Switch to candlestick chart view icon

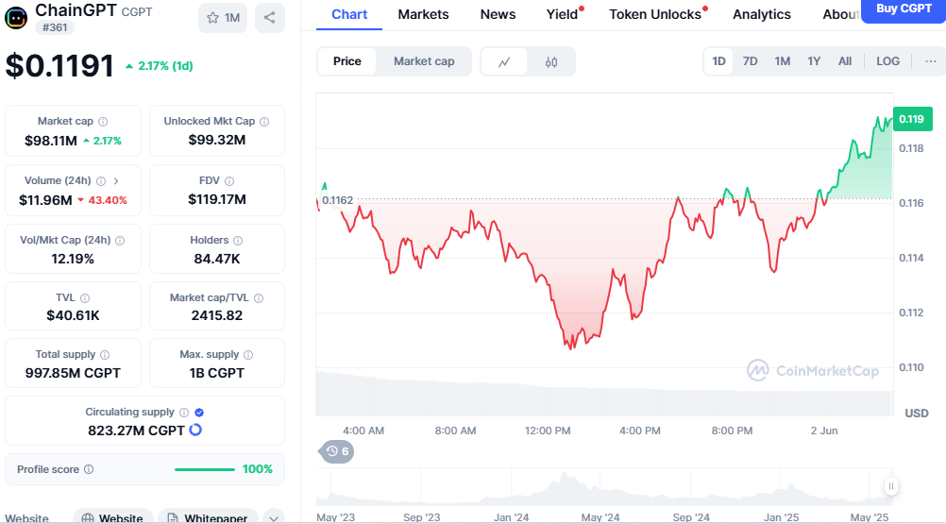[551, 61]
